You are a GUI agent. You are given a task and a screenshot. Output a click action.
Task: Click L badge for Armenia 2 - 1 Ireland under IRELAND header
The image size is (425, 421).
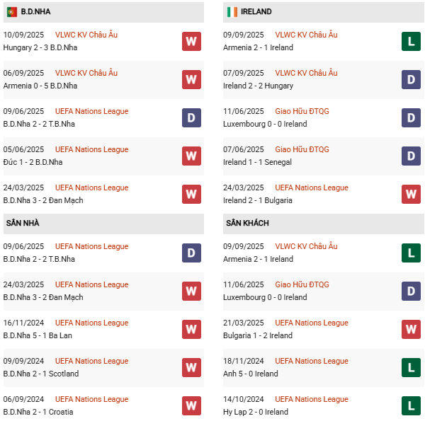(411, 41)
